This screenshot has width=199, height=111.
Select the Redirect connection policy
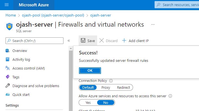click(123, 87)
